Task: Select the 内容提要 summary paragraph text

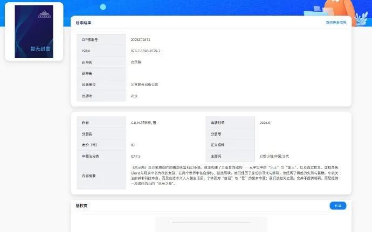Action: [235, 175]
